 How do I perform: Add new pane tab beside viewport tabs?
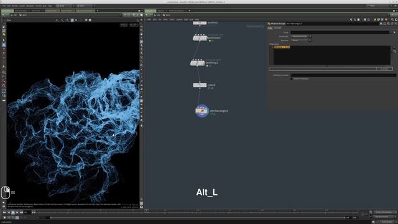click(98, 11)
